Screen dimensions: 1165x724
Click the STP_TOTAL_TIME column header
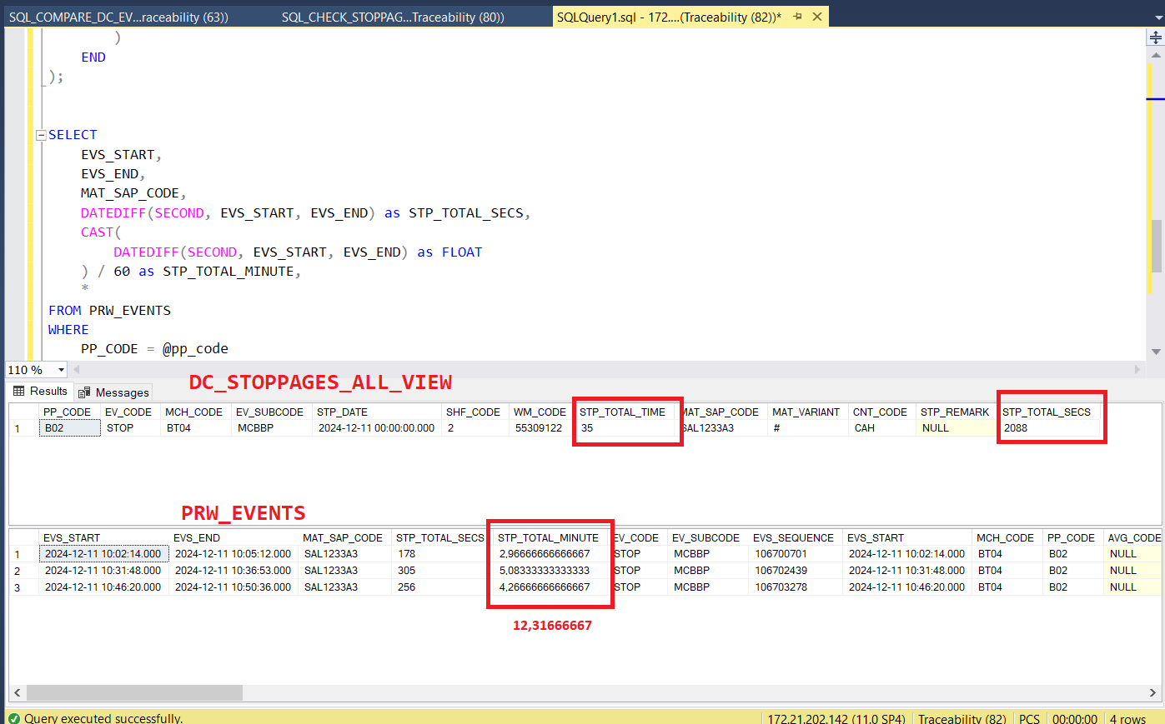point(622,412)
